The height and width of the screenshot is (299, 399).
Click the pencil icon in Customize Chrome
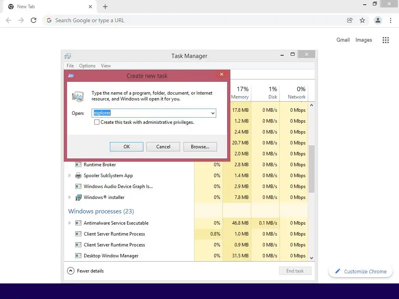pyautogui.click(x=338, y=271)
